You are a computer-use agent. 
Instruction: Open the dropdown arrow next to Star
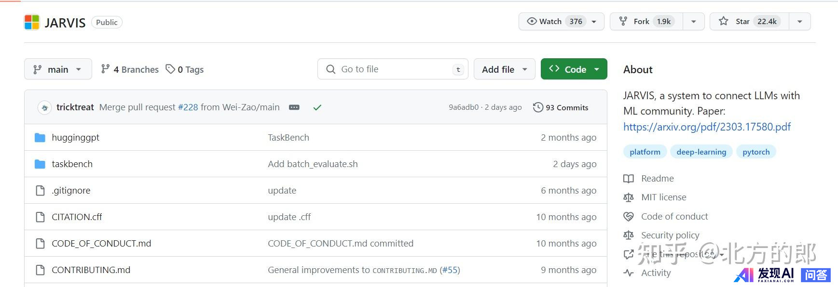tap(800, 21)
